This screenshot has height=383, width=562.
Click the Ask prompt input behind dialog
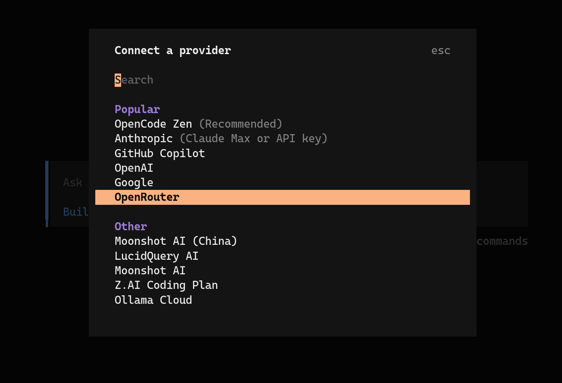pos(73,183)
